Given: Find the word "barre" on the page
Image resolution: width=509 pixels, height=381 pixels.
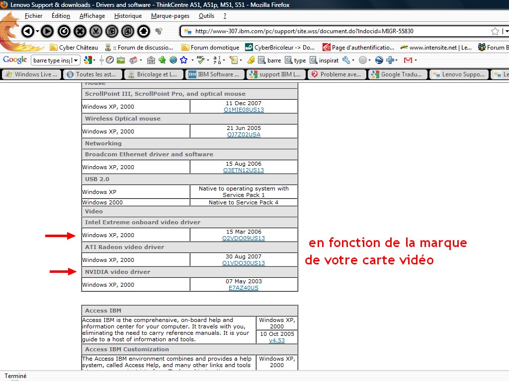Looking at the screenshot, I should tap(269, 60).
